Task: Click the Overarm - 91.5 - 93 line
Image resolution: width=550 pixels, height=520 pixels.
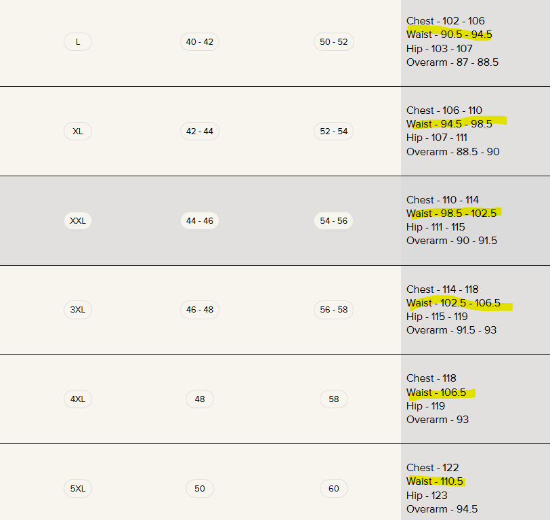Action: tap(451, 330)
